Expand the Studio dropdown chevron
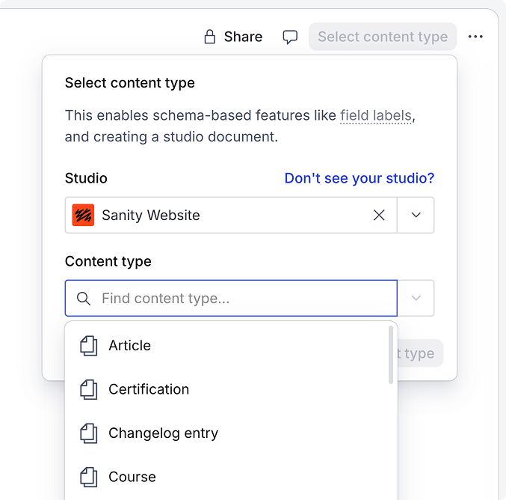Image resolution: width=506 pixels, height=500 pixels. point(416,215)
